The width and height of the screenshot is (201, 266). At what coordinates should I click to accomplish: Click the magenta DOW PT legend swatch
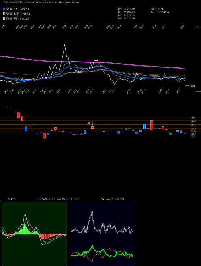pos(4,19)
